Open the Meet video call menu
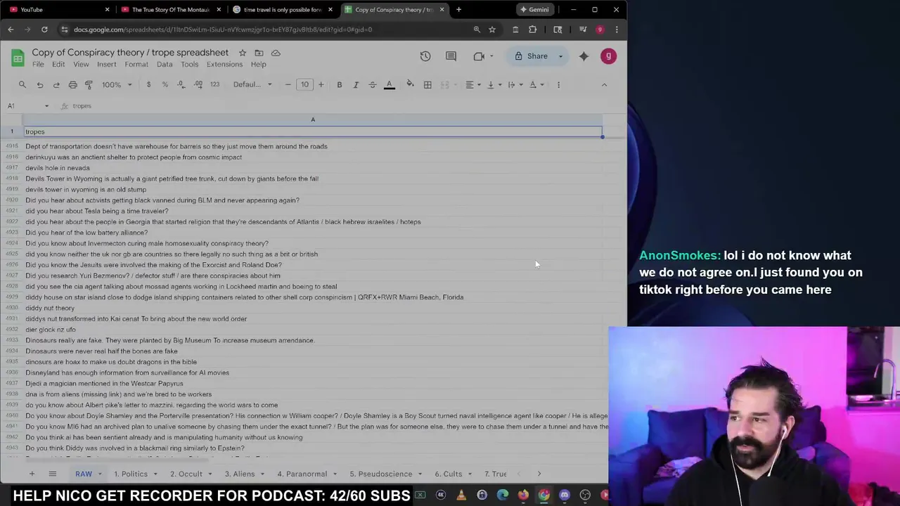The image size is (900, 506). 482,56
